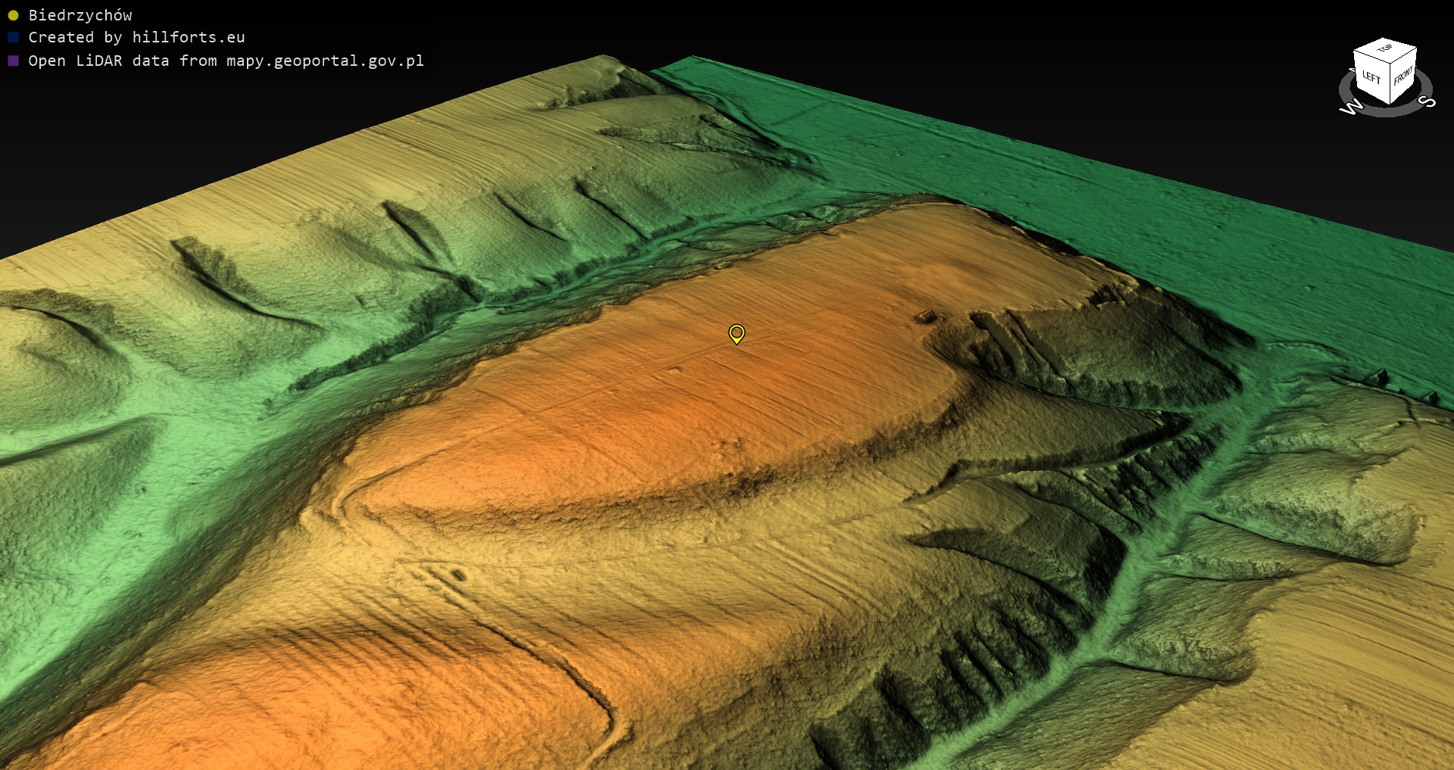Click the TOP face of the navigation cube
The height and width of the screenshot is (770, 1454).
pos(1385,49)
